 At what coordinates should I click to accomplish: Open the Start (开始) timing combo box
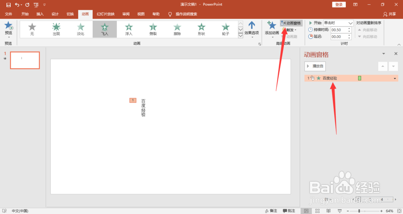[338, 23]
